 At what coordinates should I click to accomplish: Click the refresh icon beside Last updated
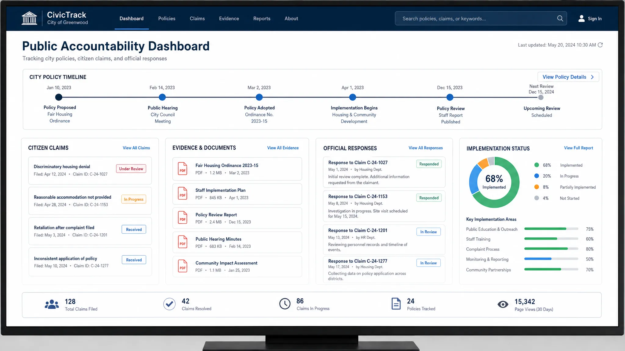[x=600, y=45]
